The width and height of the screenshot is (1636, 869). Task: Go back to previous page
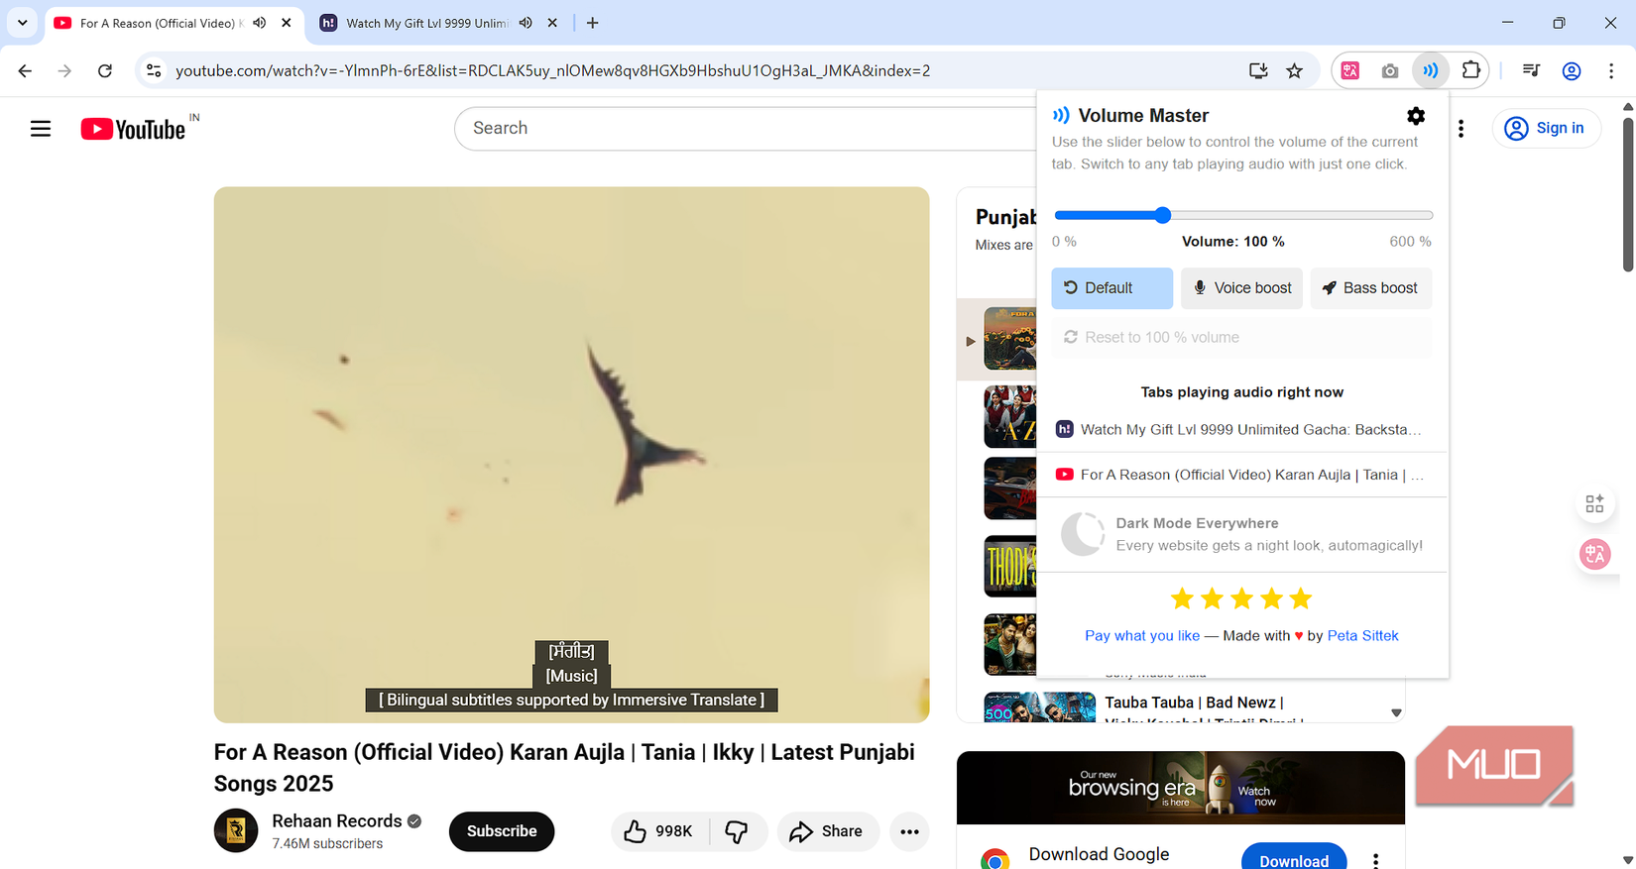click(25, 70)
